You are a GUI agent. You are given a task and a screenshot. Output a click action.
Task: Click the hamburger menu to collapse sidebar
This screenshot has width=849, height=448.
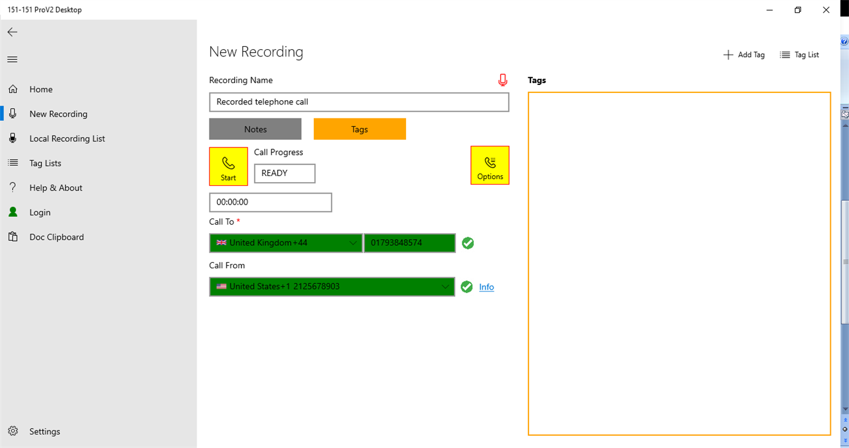[12, 59]
